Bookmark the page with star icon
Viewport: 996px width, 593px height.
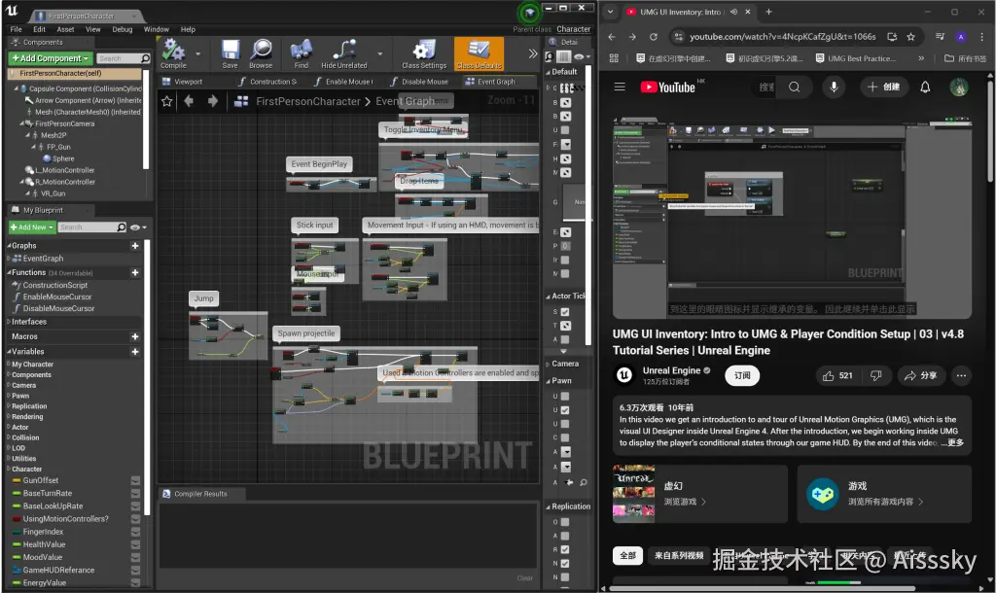coord(910,37)
